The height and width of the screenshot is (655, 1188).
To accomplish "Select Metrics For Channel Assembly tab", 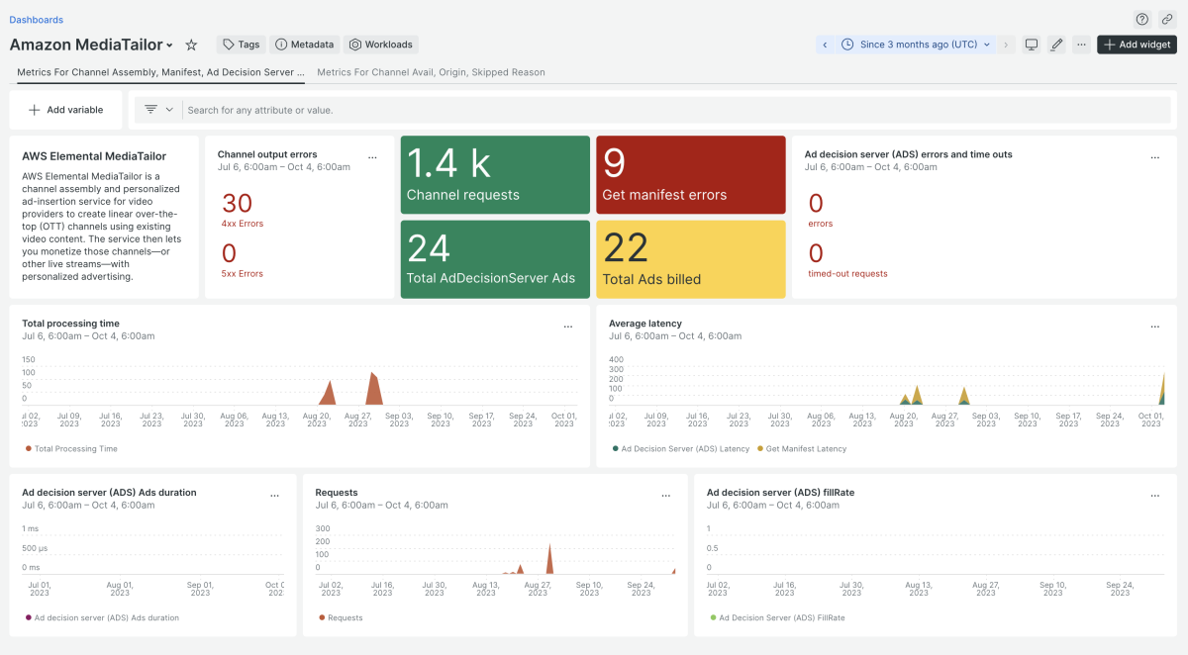I will tap(160, 72).
